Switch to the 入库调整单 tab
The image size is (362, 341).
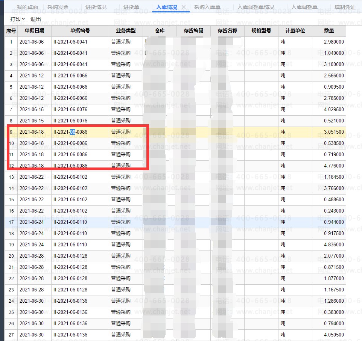(x=304, y=8)
